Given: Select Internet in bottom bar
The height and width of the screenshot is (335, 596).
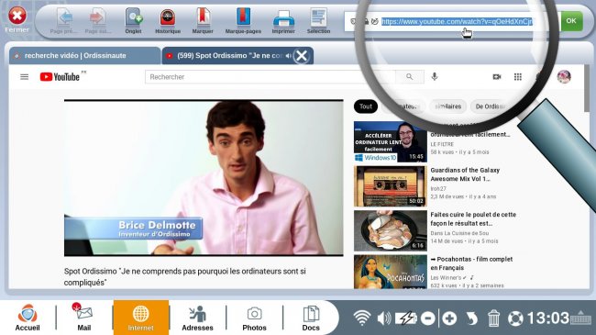Looking at the screenshot, I should click(x=140, y=318).
